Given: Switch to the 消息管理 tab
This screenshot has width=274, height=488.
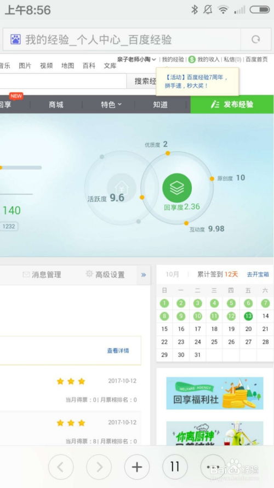Looking at the screenshot, I should click(x=42, y=274).
